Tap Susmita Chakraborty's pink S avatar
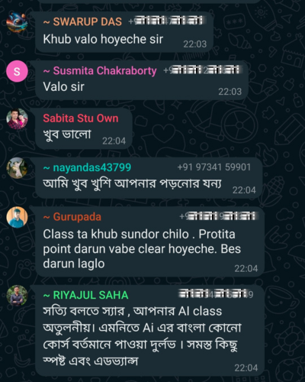 (17, 71)
